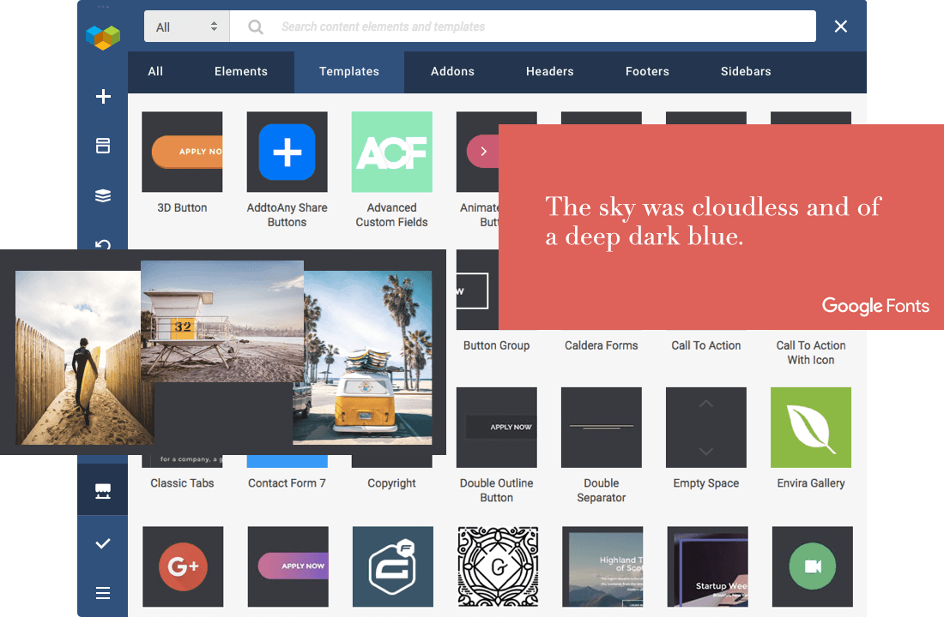Open responsive preview with the device icon
This screenshot has height=617, width=944.
click(x=102, y=489)
